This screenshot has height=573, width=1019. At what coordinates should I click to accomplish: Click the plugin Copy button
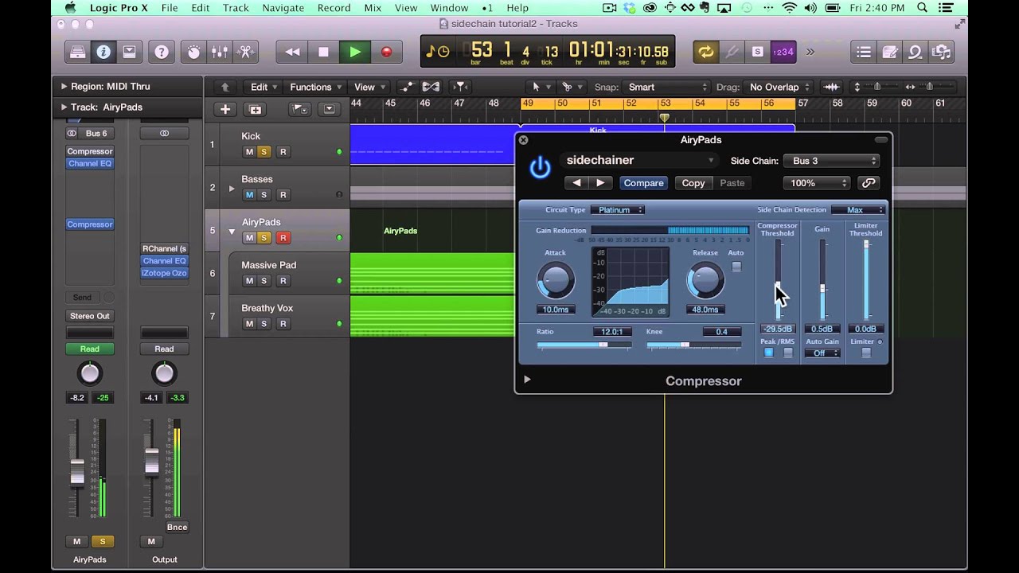[x=693, y=183]
